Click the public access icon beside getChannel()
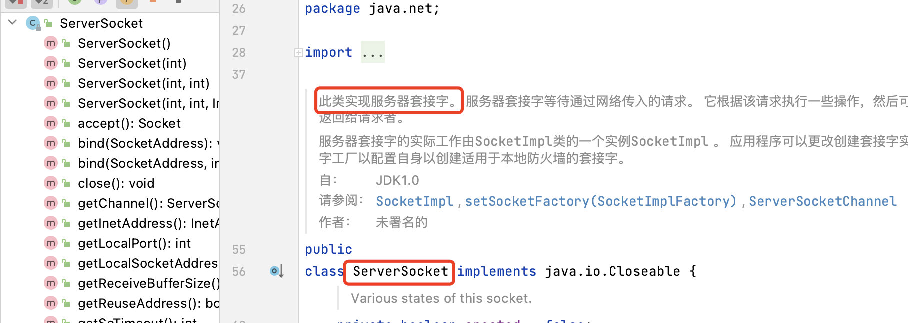This screenshot has height=323, width=908. click(x=66, y=203)
